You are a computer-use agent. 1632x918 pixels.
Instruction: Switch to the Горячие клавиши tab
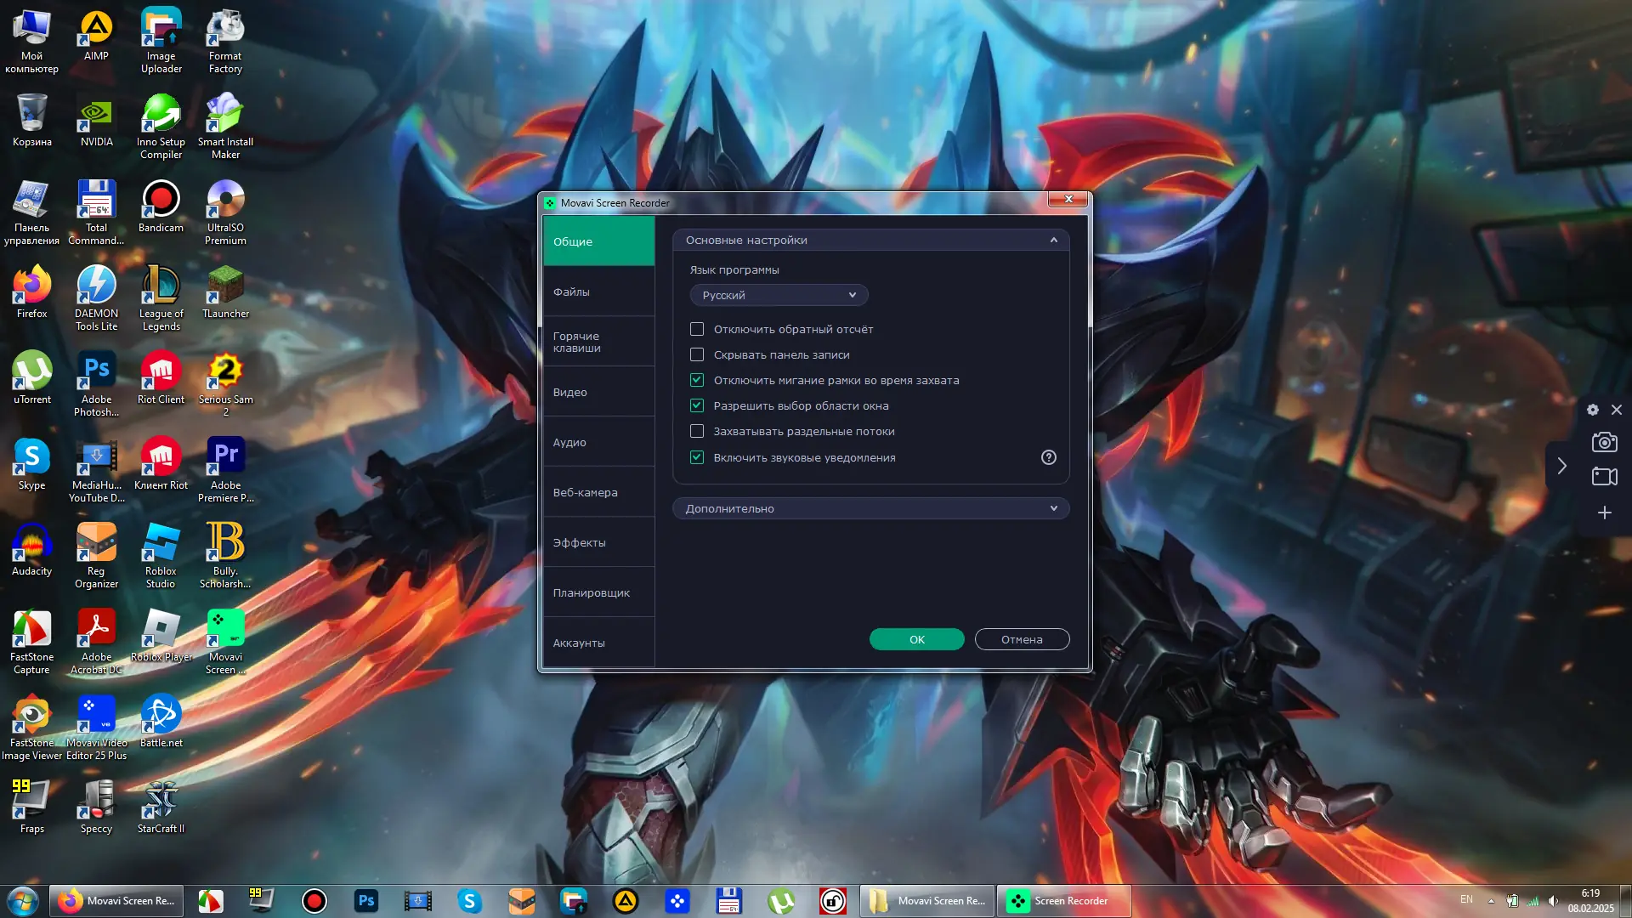pos(598,342)
